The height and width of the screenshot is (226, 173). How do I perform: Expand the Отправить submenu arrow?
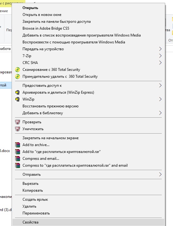click(160, 174)
